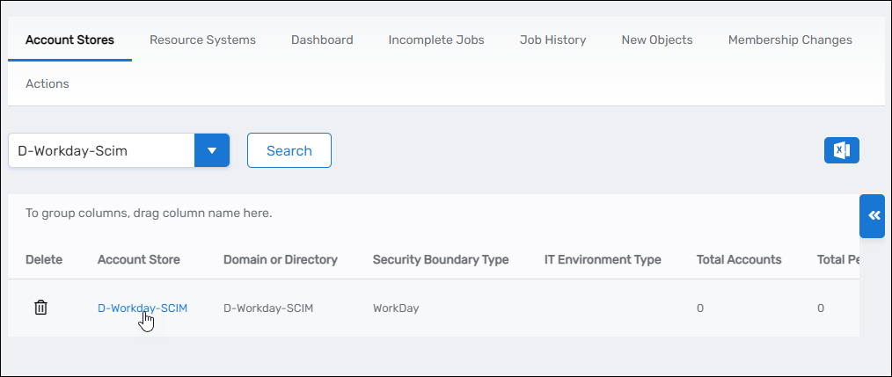Open the D-Workday-SCIM account store link
This screenshot has width=892, height=377.
(x=142, y=308)
